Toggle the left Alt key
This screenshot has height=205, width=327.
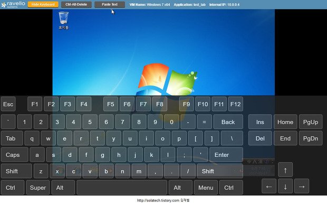63,188
